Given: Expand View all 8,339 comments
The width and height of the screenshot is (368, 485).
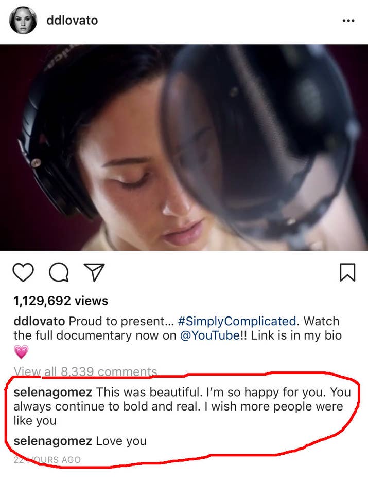Looking at the screenshot, I should click(85, 371).
